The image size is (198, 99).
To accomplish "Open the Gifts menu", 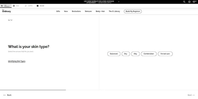I will [x=58, y=11].
